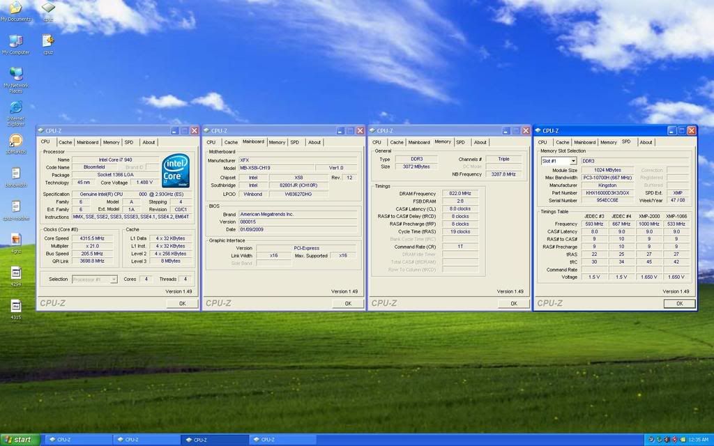Click the 'XMP-2000' timings column header
This screenshot has height=446, width=714.
(x=649, y=216)
